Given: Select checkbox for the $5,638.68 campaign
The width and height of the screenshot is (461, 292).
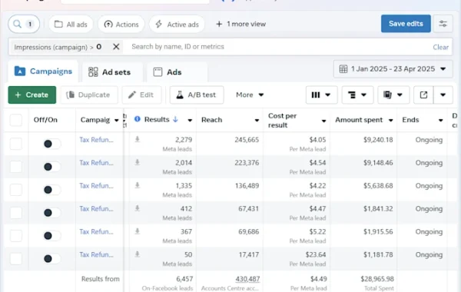Looking at the screenshot, I should click(x=16, y=190).
